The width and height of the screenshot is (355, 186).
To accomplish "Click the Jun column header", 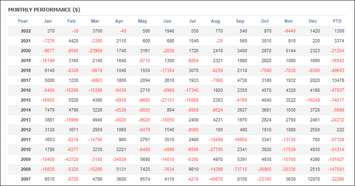I will pyautogui.click(x=167, y=21).
